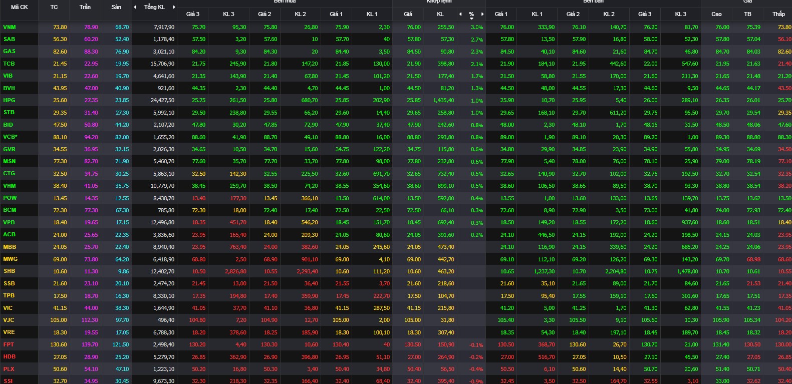Click FPT percent change -0.1%
This screenshot has height=384, width=792.
coord(476,345)
